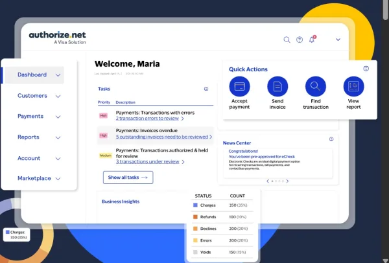This screenshot has width=389, height=263.
Task: Select fourth News Center carousel dot
Action: click(x=283, y=181)
